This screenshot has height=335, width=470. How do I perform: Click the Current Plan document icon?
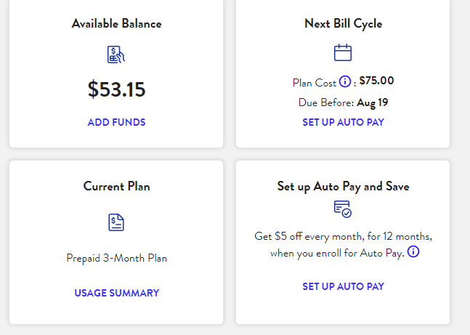[x=116, y=222]
